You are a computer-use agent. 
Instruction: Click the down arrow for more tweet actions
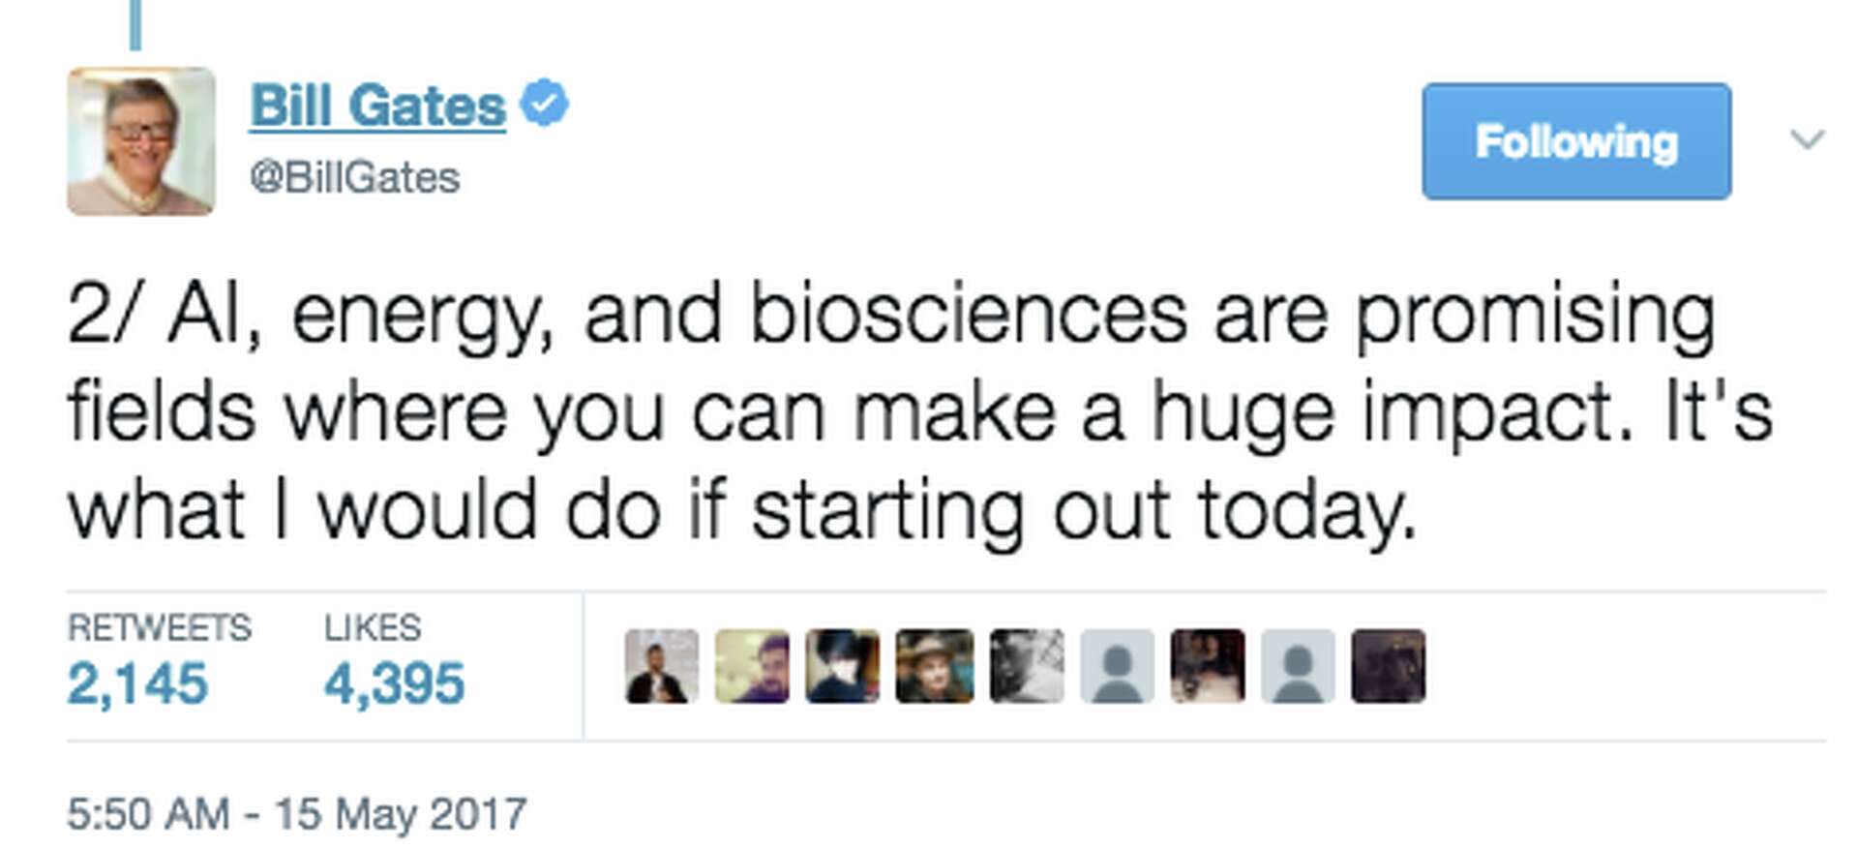pos(1808,141)
